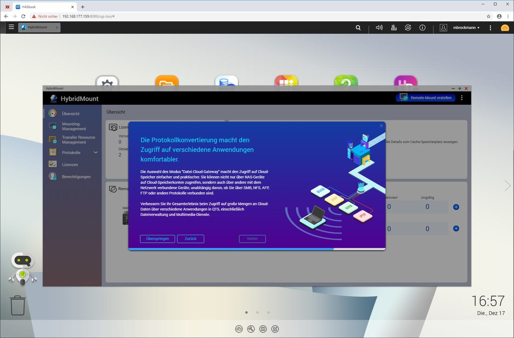
Task: Open the desktop trash bin
Action: 18,305
